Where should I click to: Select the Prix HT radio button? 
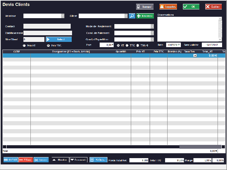coord(24,45)
